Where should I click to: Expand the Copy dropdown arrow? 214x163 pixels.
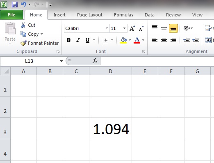click(x=41, y=34)
